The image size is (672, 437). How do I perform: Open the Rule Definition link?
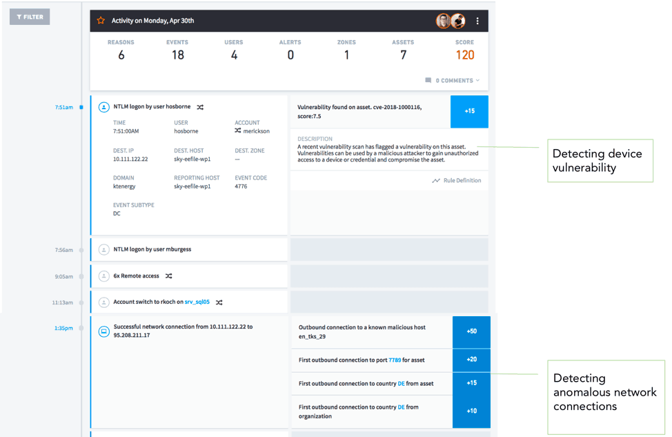(x=462, y=181)
